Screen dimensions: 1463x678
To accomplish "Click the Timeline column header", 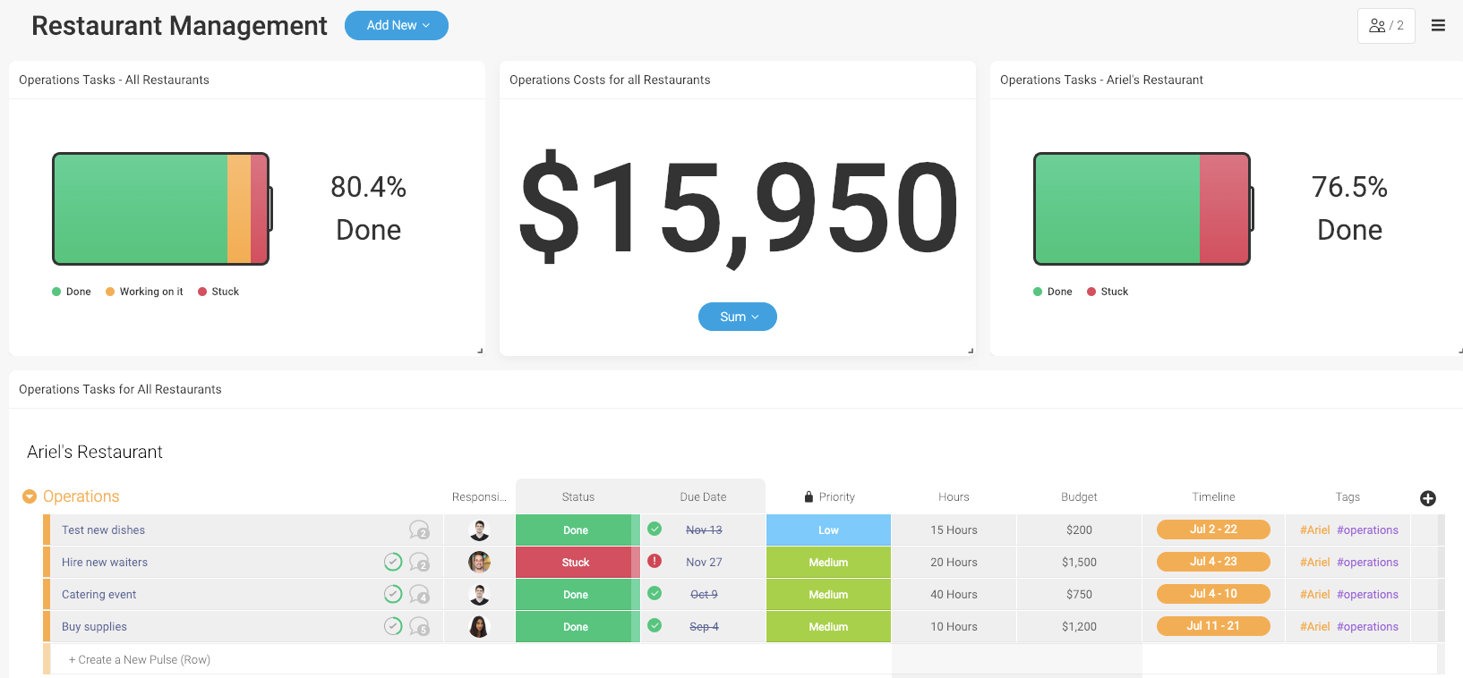I will (1213, 497).
